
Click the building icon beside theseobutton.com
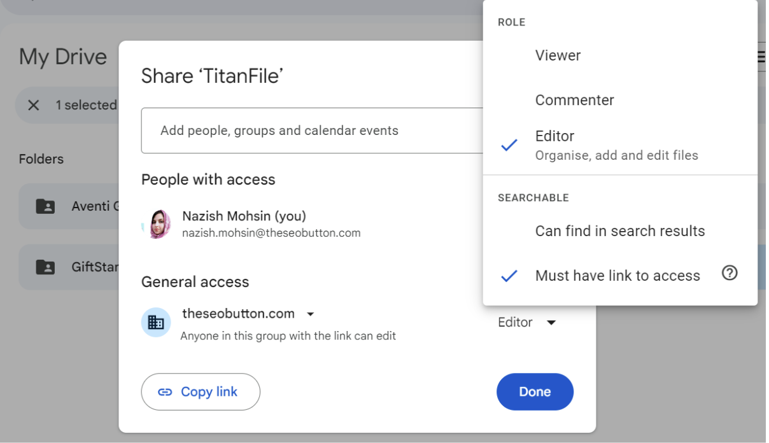pos(155,322)
